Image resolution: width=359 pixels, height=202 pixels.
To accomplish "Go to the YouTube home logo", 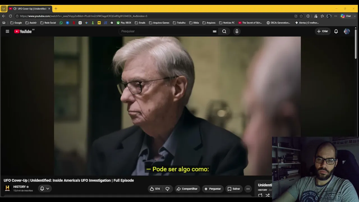I will [23, 31].
